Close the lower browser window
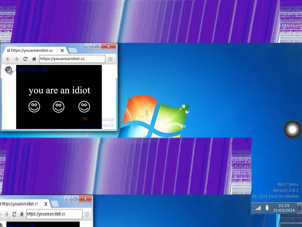 (85, 199)
